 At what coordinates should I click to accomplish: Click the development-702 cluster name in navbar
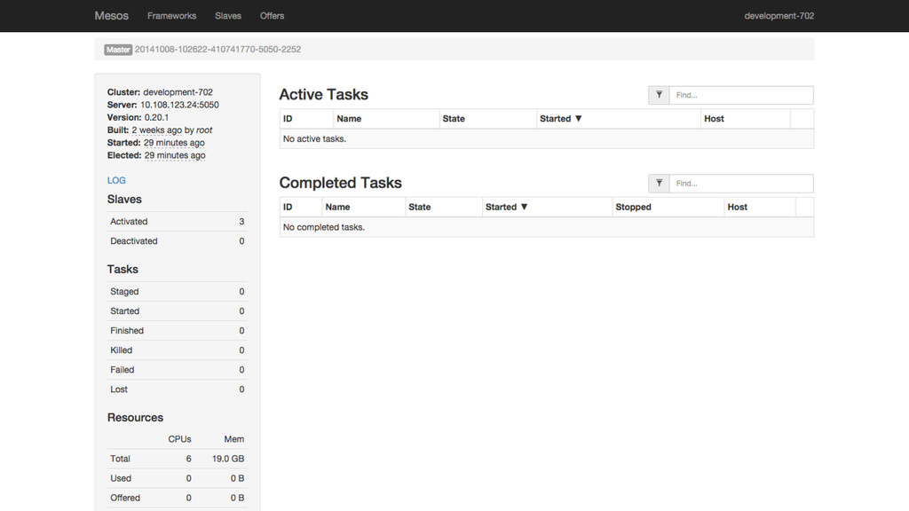point(779,16)
